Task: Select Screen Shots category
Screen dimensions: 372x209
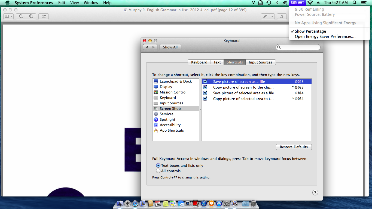Action: tap(176, 108)
